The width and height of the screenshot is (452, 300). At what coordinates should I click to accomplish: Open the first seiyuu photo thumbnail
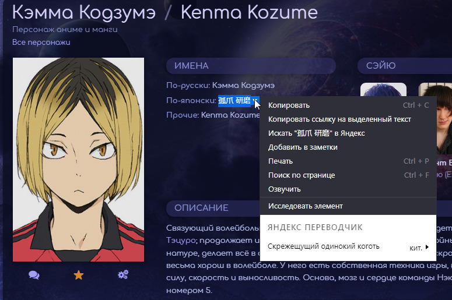click(x=383, y=90)
